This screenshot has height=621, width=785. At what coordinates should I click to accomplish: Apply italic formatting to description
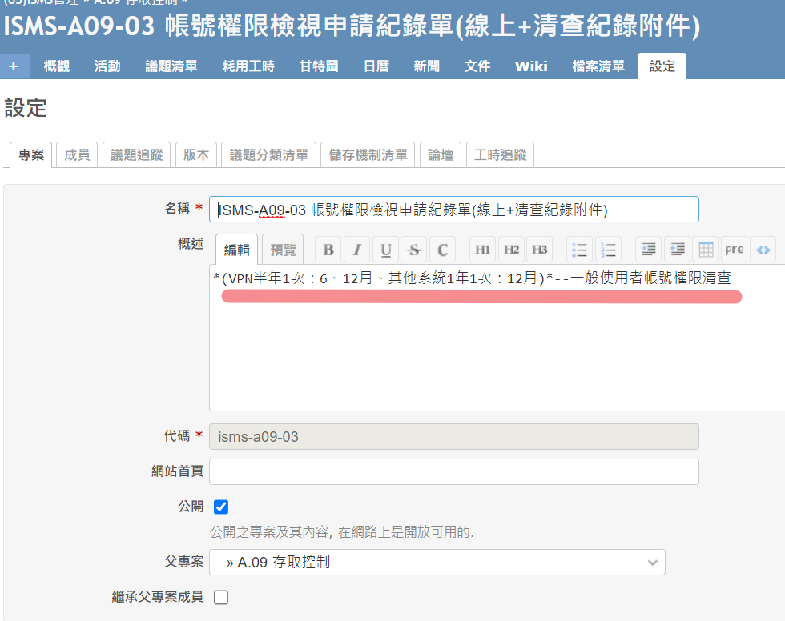pos(357,250)
